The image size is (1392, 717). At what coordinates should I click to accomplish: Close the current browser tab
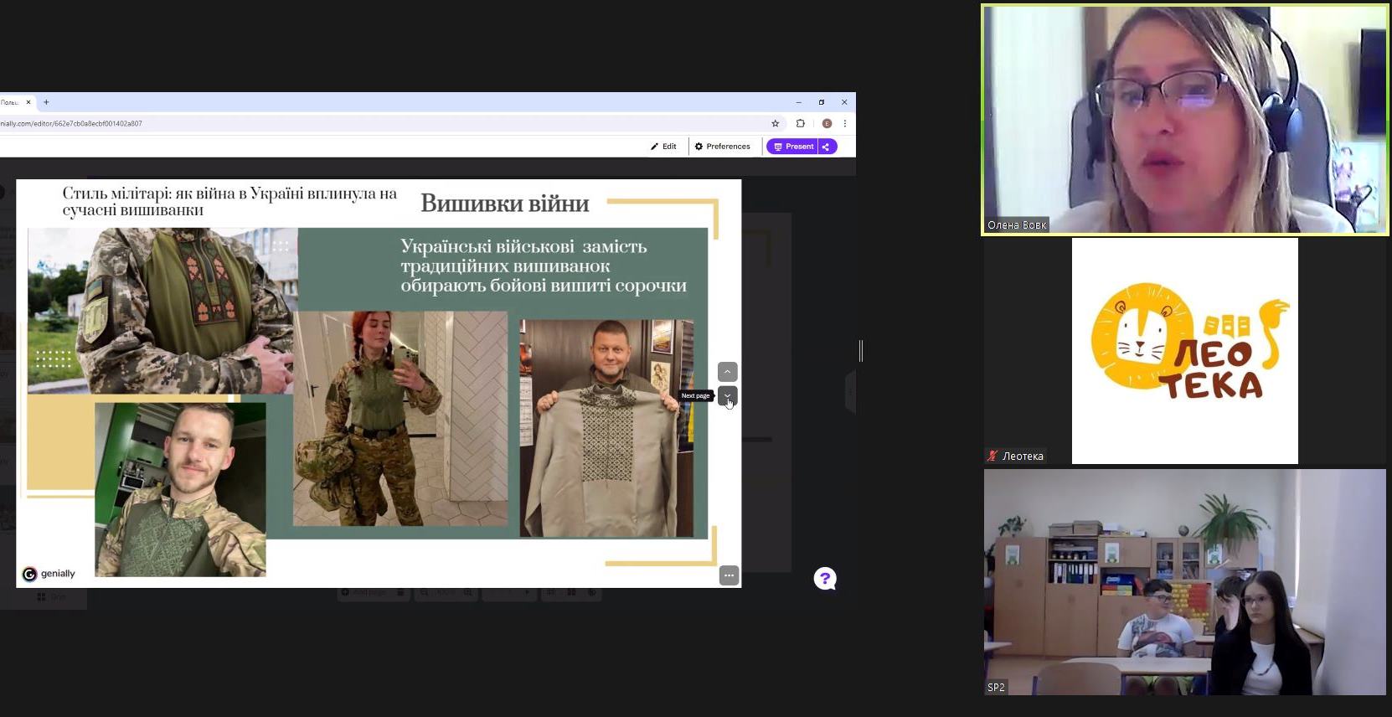coord(28,102)
